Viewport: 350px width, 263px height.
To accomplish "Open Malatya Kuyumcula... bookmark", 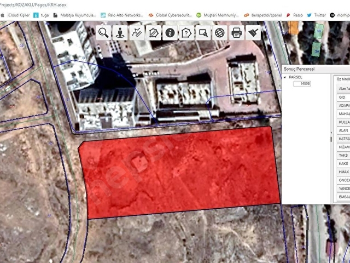I will click(74, 15).
